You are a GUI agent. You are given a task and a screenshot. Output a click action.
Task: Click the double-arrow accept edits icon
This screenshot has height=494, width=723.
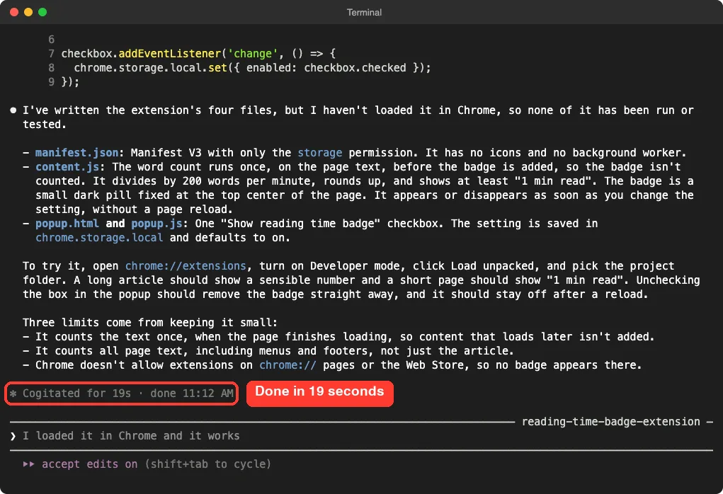click(x=28, y=464)
